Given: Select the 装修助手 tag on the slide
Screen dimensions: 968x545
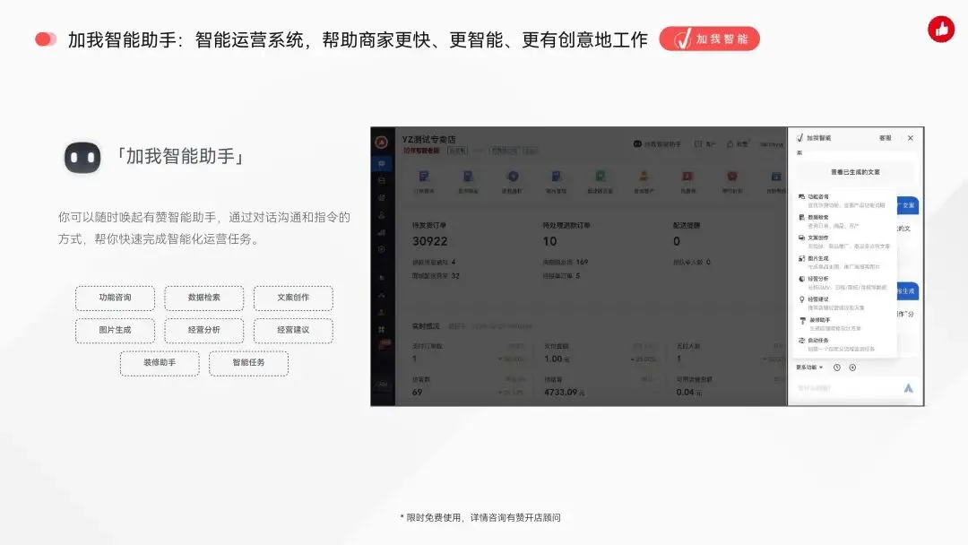Looking at the screenshot, I should point(160,363).
